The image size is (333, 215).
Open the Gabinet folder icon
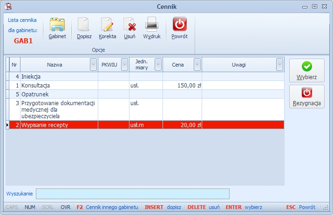click(x=57, y=25)
